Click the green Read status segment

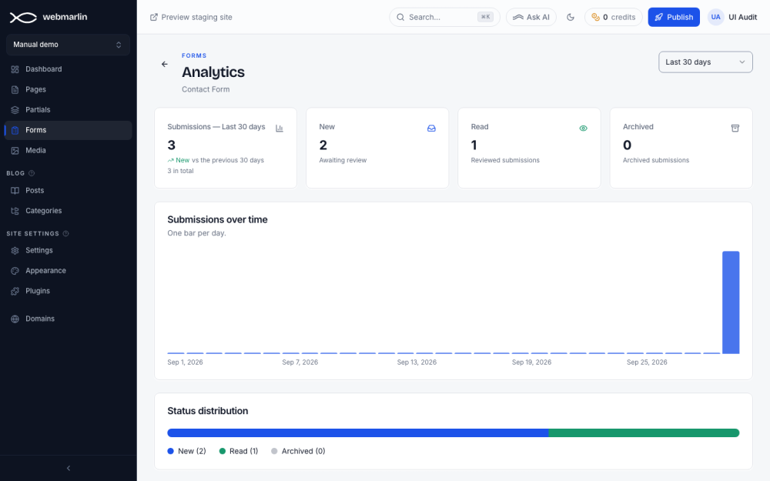644,433
